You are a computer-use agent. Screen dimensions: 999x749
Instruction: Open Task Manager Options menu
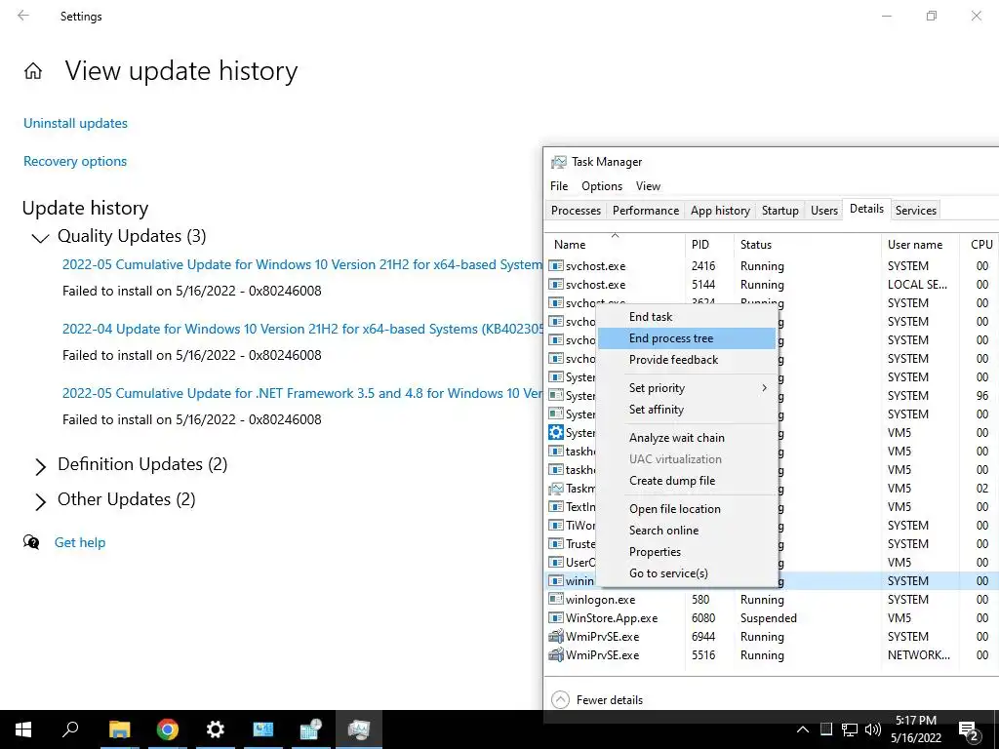[601, 186]
